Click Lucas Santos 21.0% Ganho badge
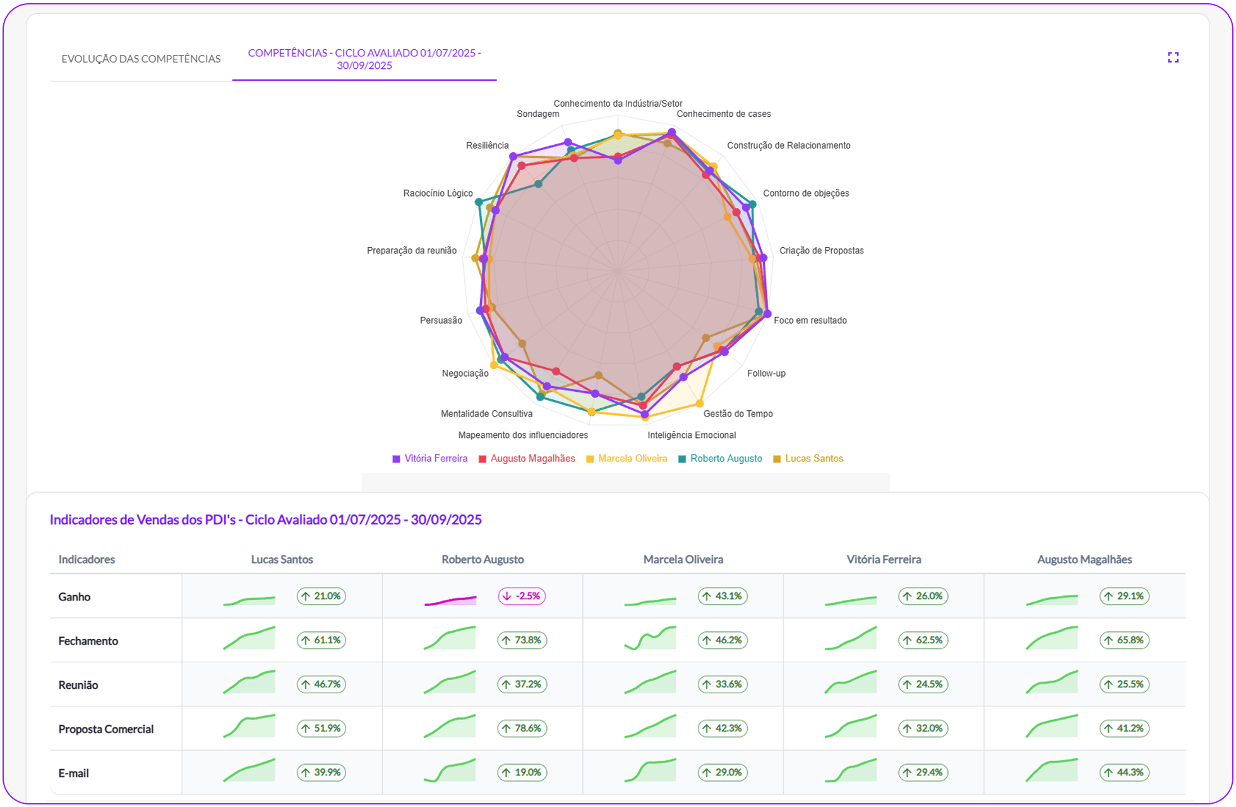Image resolution: width=1236 pixels, height=807 pixels. (321, 596)
